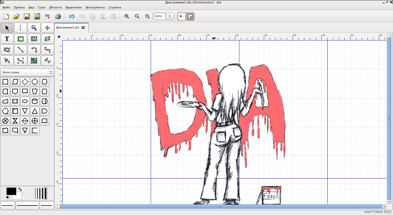The image size is (393, 215).
Task: Open the line width selector
Action: 41,193
